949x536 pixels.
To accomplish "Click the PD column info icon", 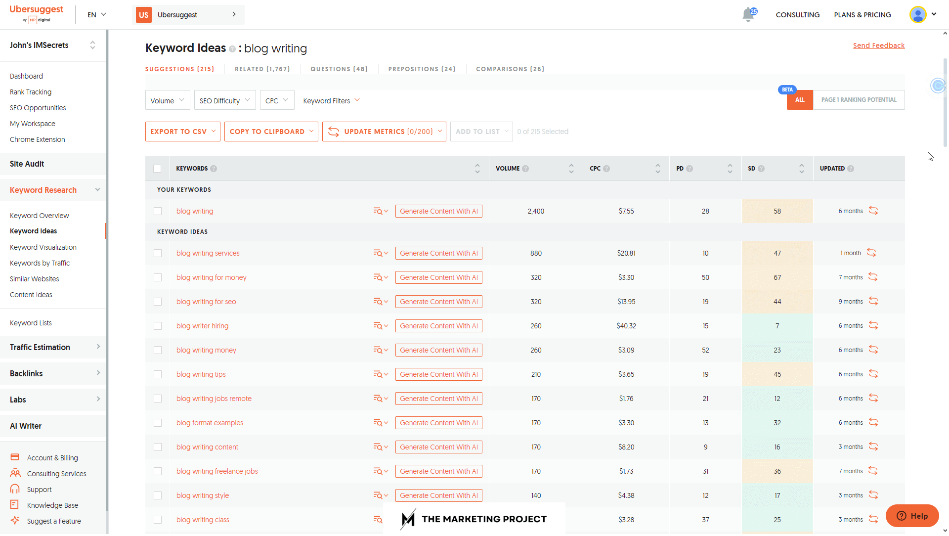I will click(x=690, y=169).
